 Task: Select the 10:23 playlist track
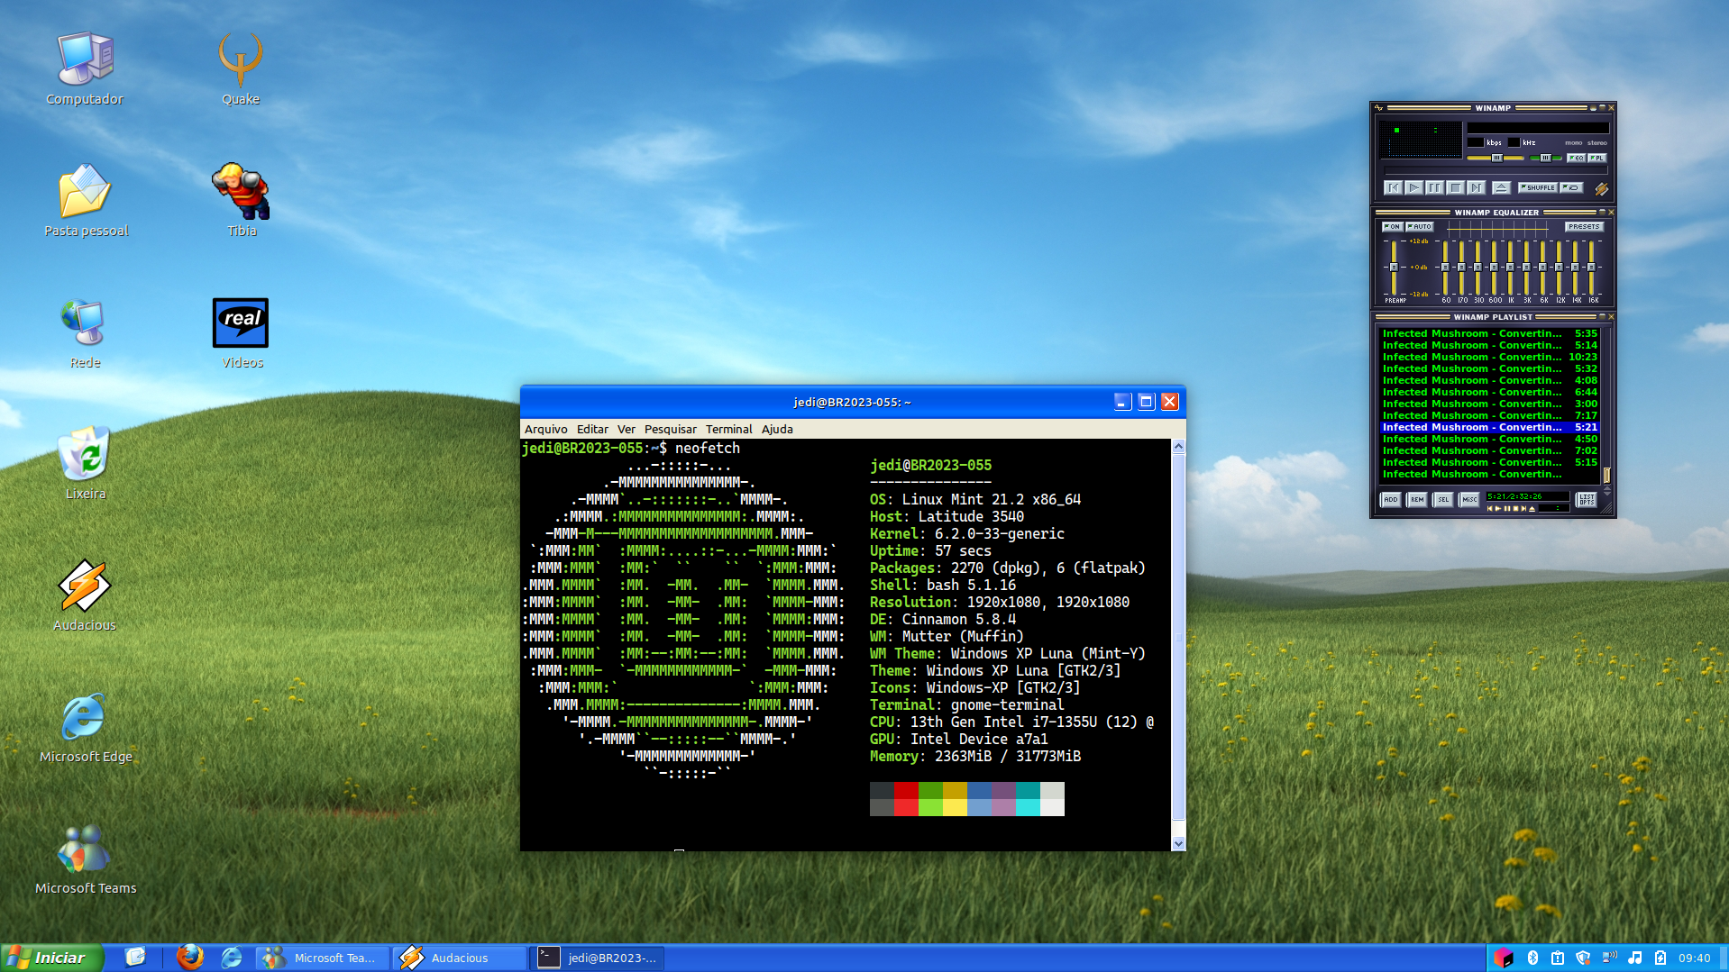(1489, 357)
